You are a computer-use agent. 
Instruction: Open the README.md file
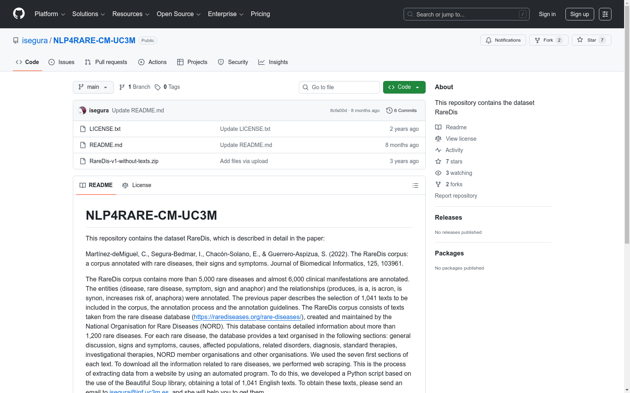106,145
